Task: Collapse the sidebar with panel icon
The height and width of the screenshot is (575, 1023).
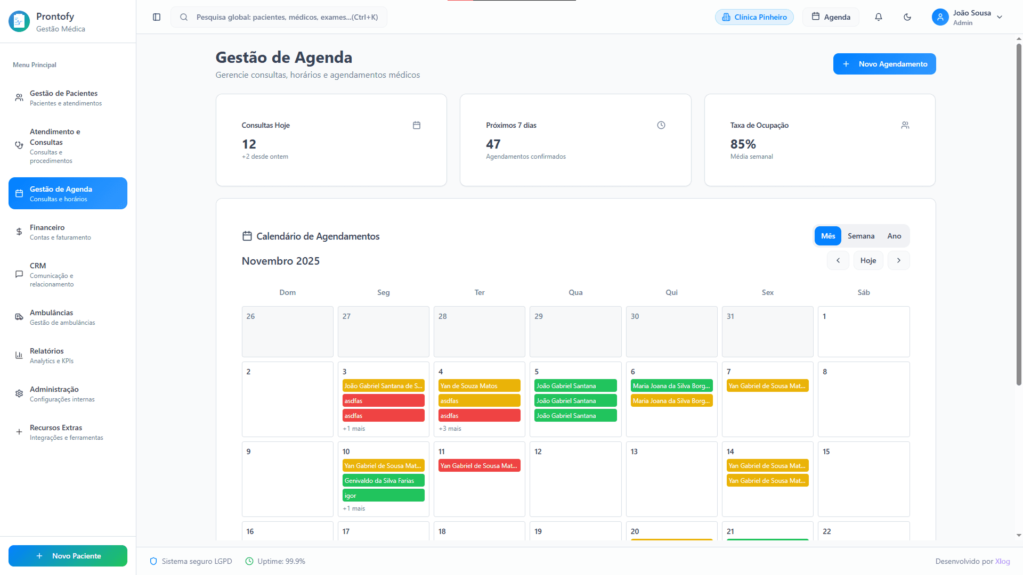Action: click(x=156, y=17)
